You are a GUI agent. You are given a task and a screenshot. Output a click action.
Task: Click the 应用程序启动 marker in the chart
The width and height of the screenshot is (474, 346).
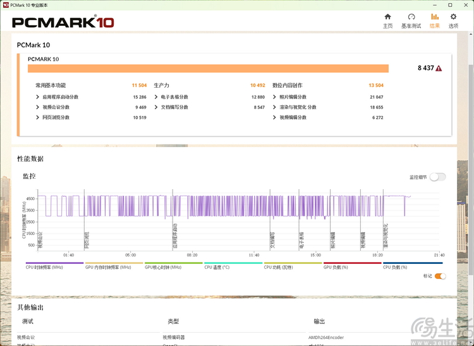[x=175, y=236]
